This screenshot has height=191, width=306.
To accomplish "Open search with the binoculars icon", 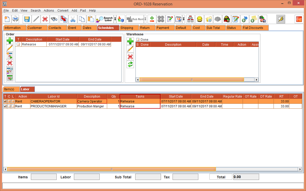I will 54,19.
